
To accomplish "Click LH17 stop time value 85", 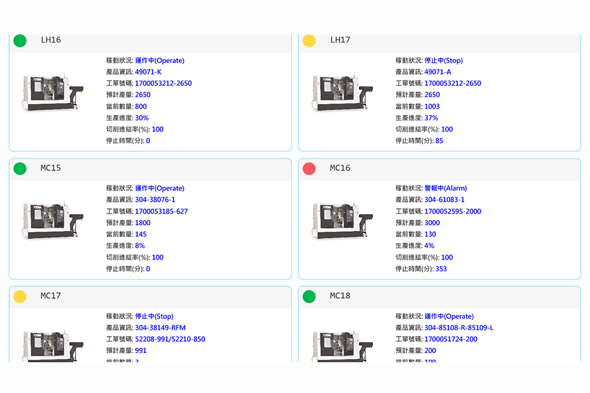I will coord(439,141).
